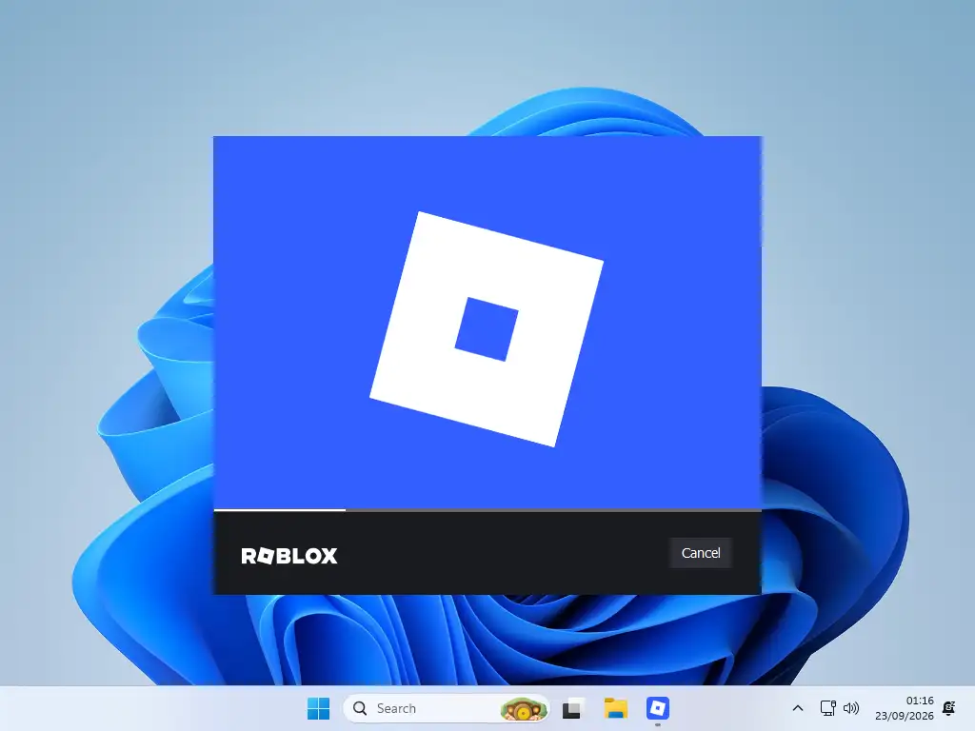Open the Windows Start menu
This screenshot has width=975, height=731.
(318, 708)
